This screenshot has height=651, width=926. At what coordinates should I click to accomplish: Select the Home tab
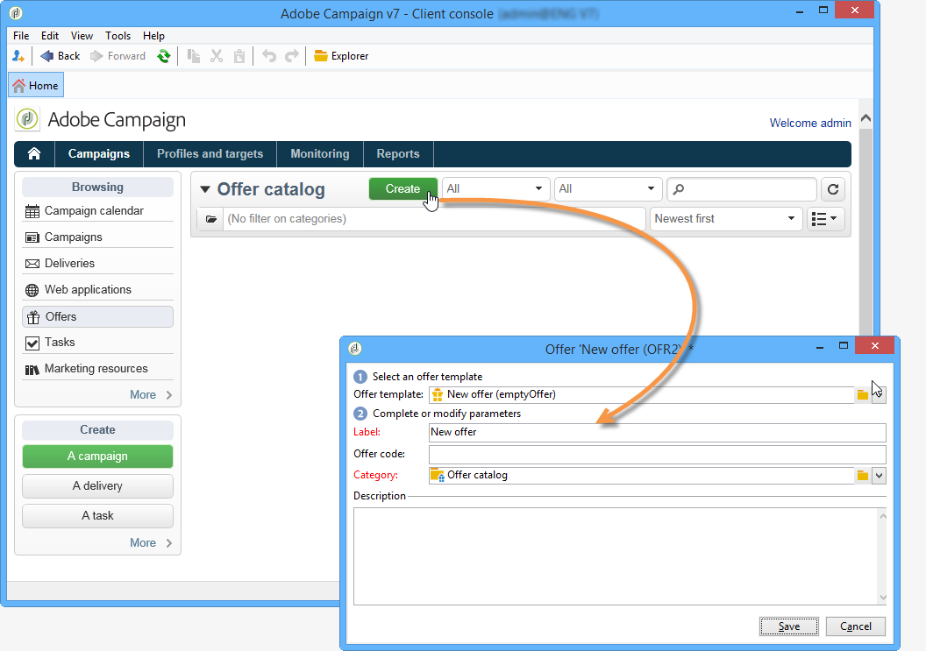(x=36, y=86)
